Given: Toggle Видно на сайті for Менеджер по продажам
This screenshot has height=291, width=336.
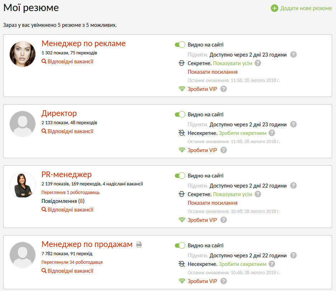Looking at the screenshot, I should (x=180, y=246).
